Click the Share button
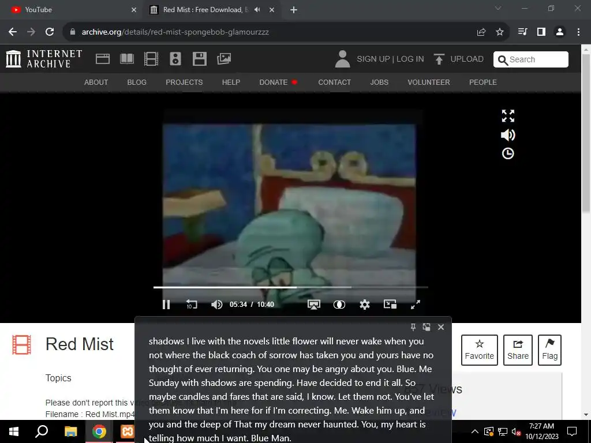This screenshot has height=443, width=591. click(x=518, y=350)
